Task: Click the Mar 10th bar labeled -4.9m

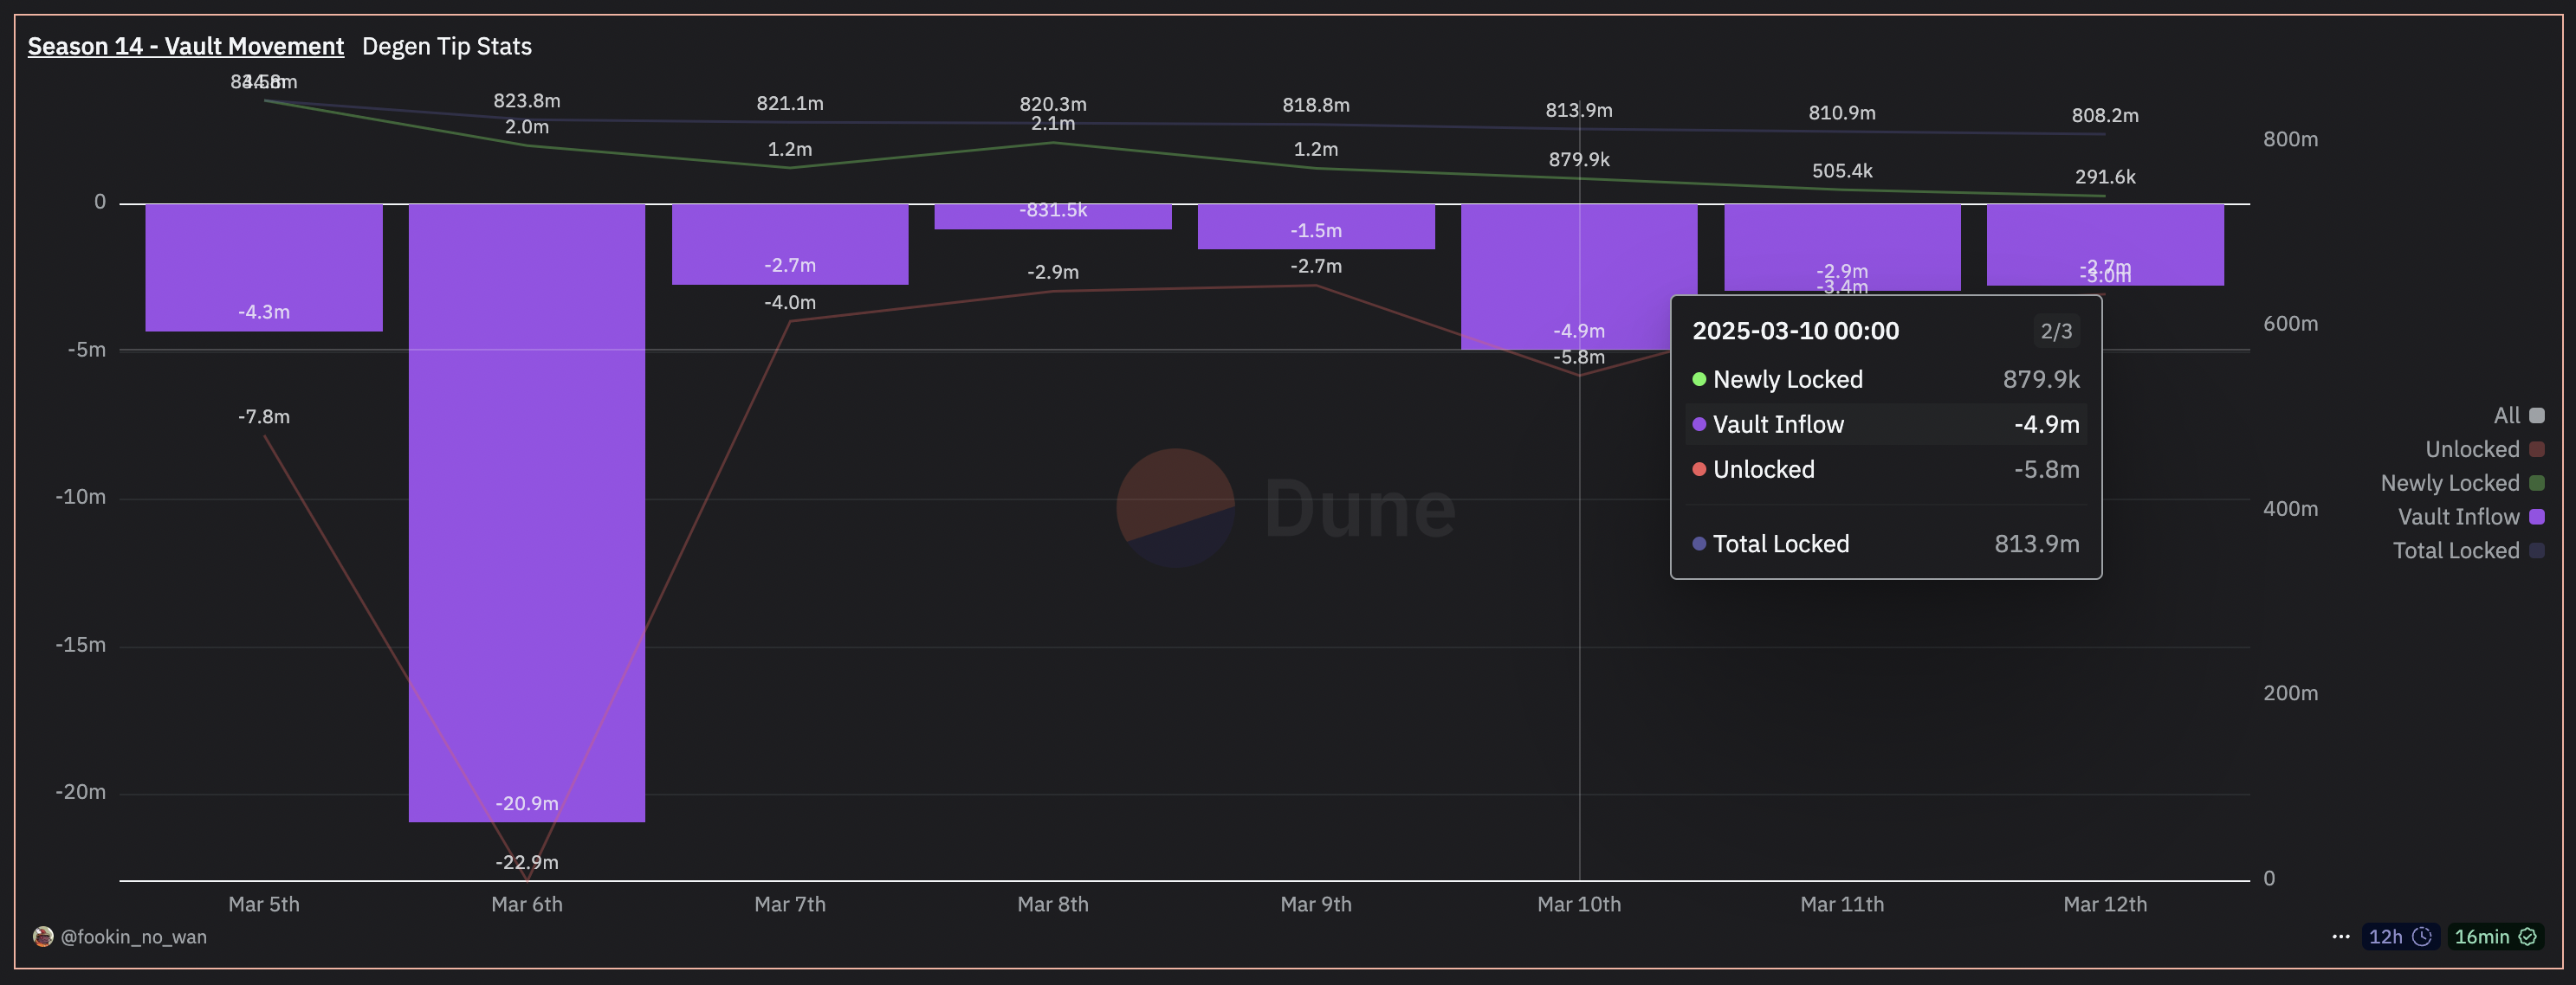Action: point(1579,277)
